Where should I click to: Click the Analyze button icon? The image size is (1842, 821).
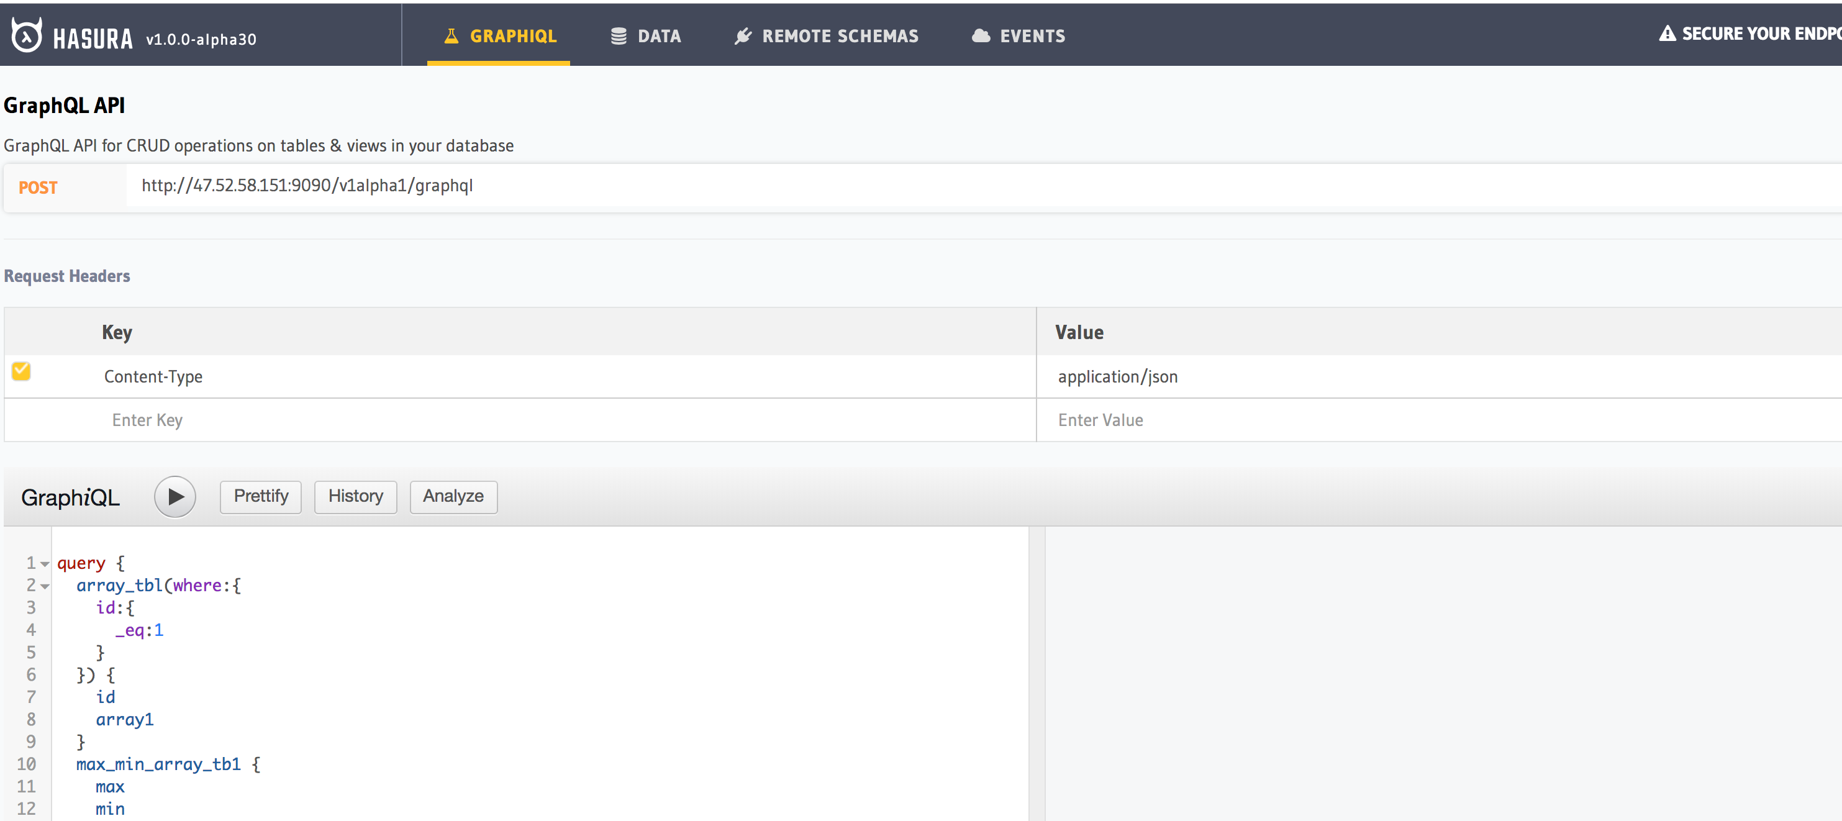tap(453, 496)
